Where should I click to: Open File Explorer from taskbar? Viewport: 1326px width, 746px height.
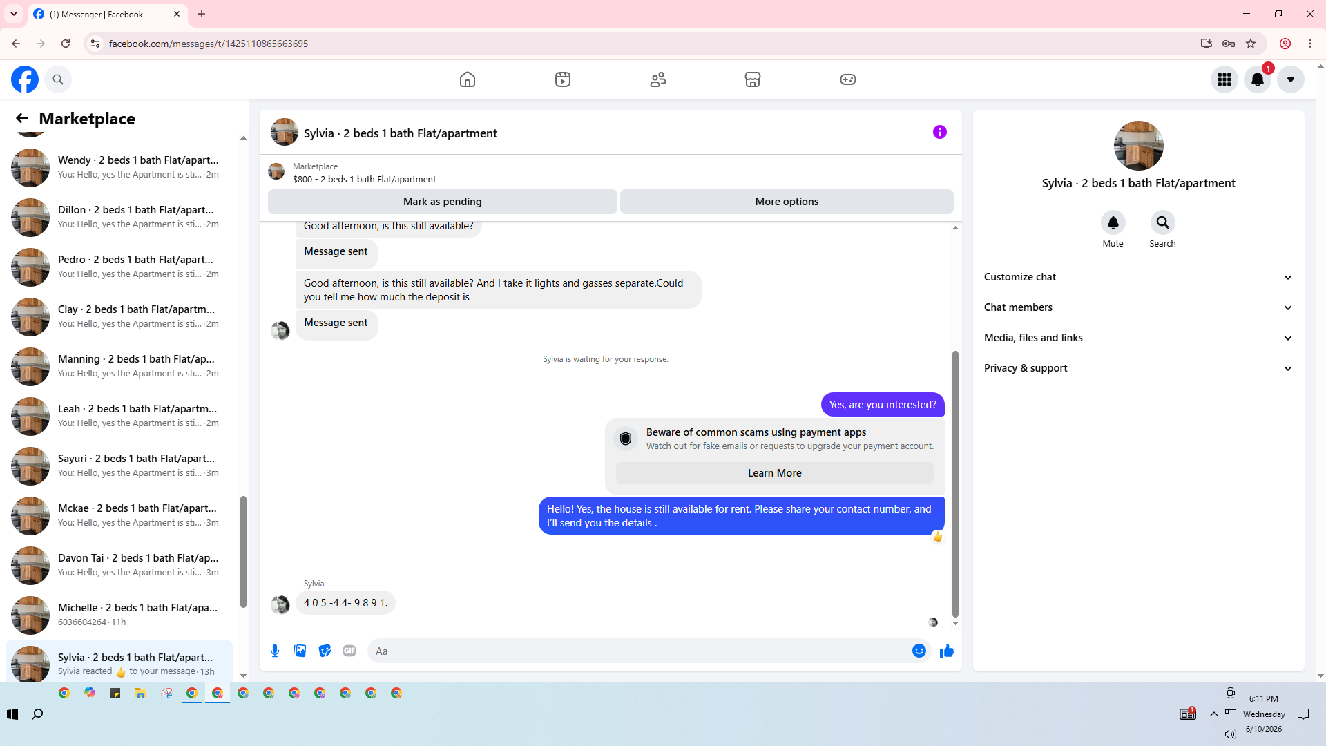(x=141, y=693)
